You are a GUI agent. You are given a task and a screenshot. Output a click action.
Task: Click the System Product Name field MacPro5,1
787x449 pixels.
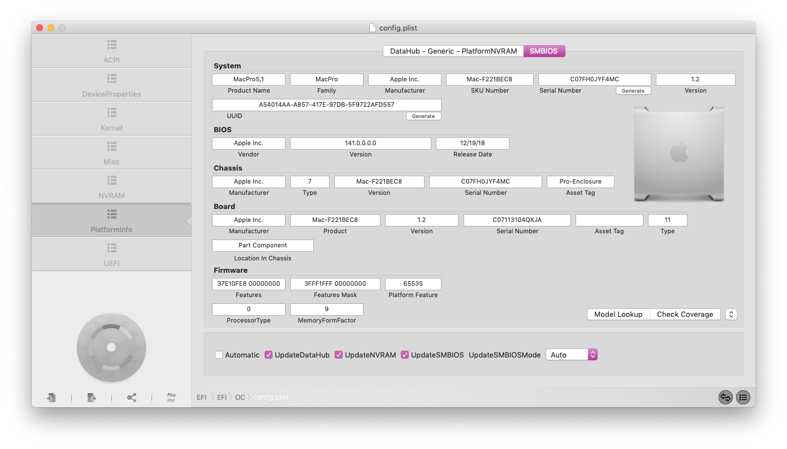[249, 80]
